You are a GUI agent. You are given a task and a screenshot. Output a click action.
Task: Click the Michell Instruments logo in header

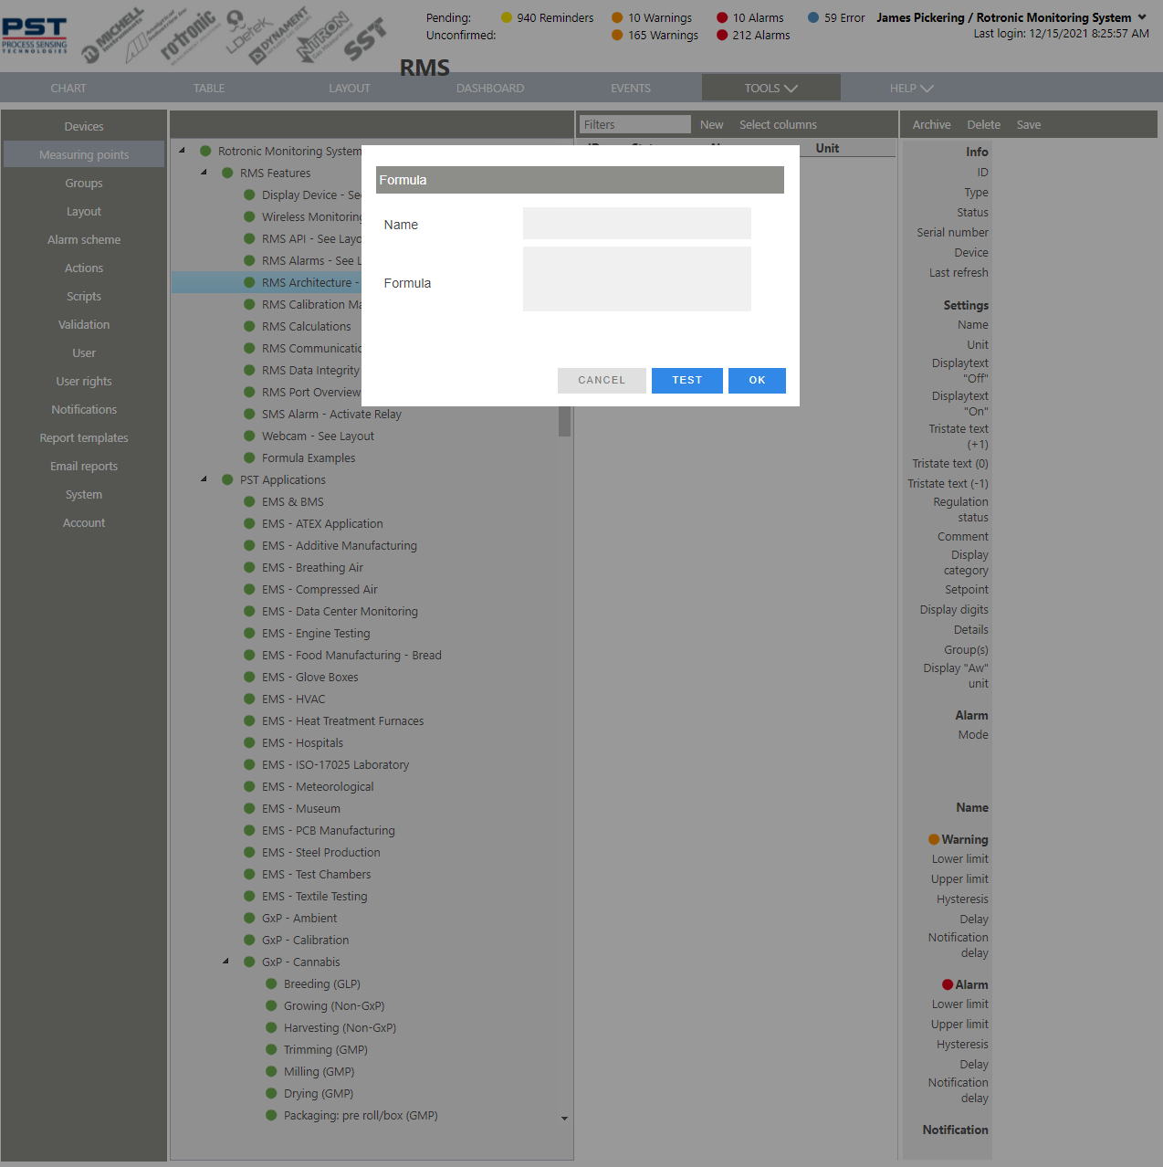click(113, 37)
